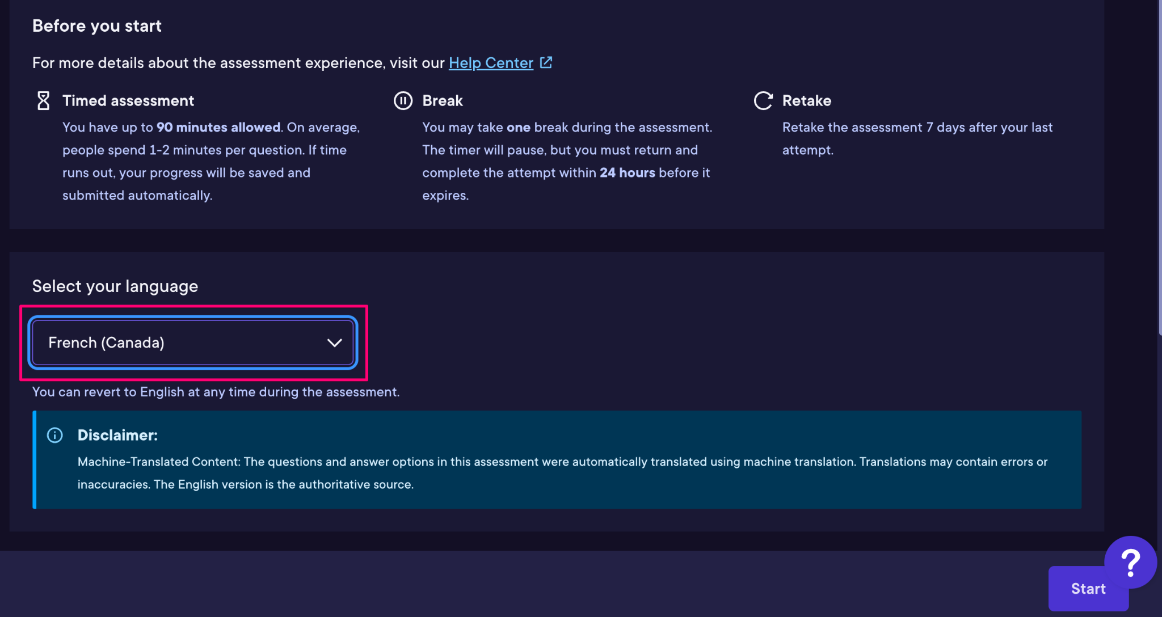Click the pause Break icon
This screenshot has height=617, width=1162.
tap(403, 101)
